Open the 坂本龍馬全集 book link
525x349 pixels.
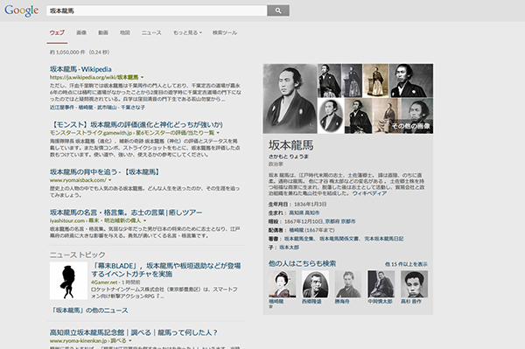click(299, 239)
